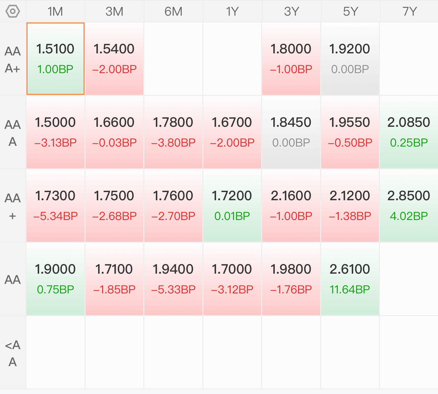Open the AA 6M cell 1.9400
Image resolution: width=438 pixels, height=394 pixels.
174,279
